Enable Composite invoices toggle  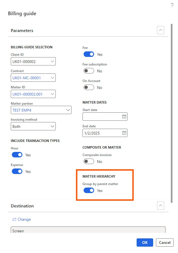[x=89, y=161]
